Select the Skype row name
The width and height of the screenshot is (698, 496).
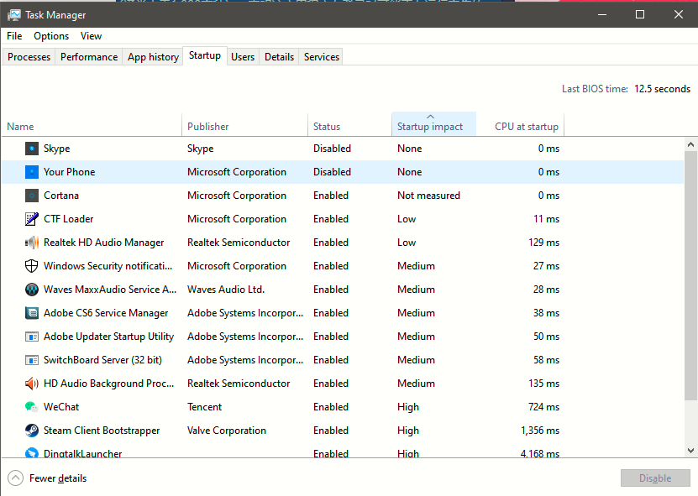56,149
